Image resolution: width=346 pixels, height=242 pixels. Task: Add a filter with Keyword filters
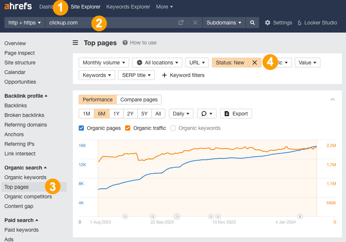(183, 75)
